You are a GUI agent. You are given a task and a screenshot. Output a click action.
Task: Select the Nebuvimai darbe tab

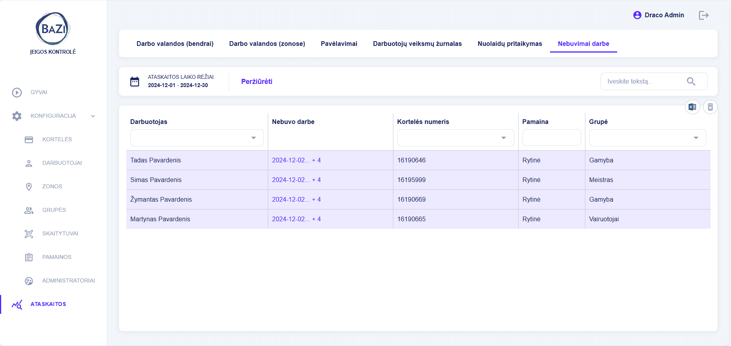(x=583, y=44)
